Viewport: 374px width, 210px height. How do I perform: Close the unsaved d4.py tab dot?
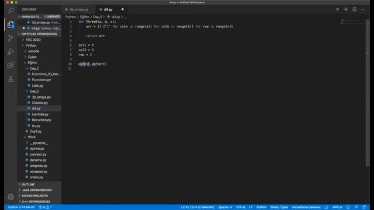tap(123, 9)
